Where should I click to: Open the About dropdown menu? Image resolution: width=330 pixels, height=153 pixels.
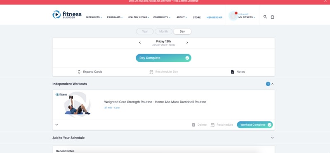(x=181, y=17)
